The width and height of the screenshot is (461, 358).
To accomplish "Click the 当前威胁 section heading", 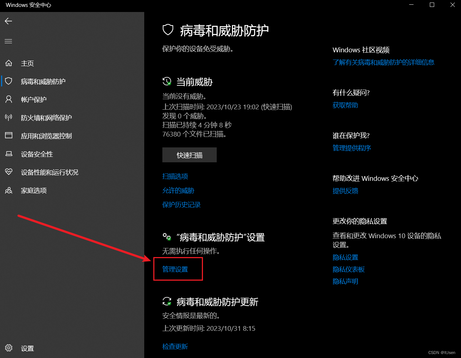I will pos(195,82).
